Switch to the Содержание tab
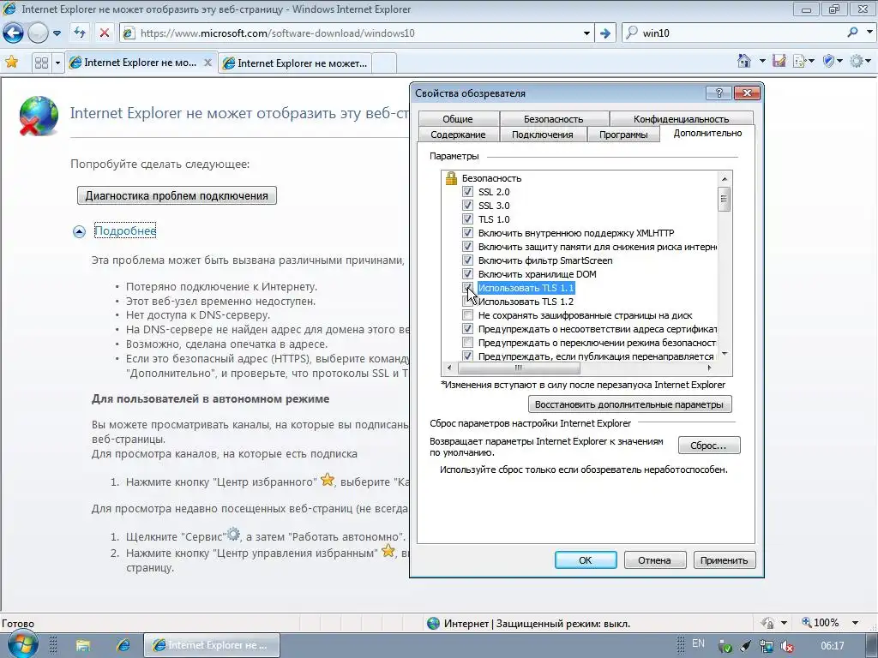Viewport: 878px width, 658px height. (458, 135)
